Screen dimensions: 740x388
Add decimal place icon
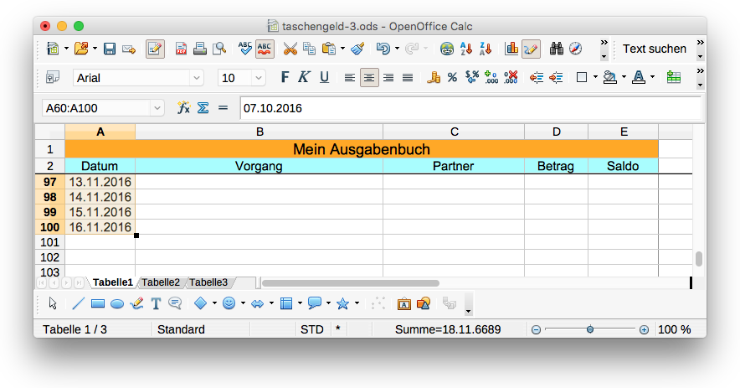(491, 77)
